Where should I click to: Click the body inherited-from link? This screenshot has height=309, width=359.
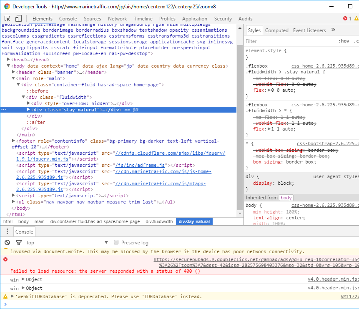(x=286, y=197)
